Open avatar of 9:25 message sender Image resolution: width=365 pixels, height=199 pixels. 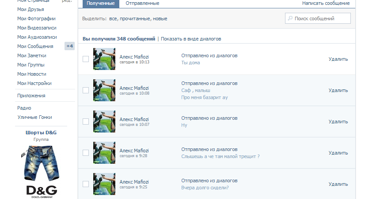tap(104, 184)
